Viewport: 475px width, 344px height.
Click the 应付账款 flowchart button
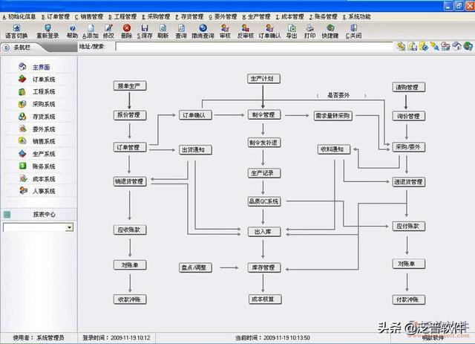[x=408, y=227]
